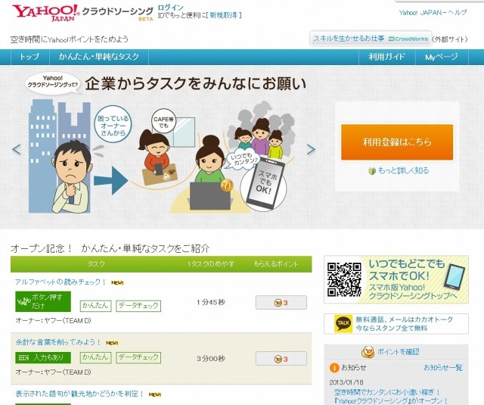Open task 余計な言葉を削ってみよう！

point(57,342)
